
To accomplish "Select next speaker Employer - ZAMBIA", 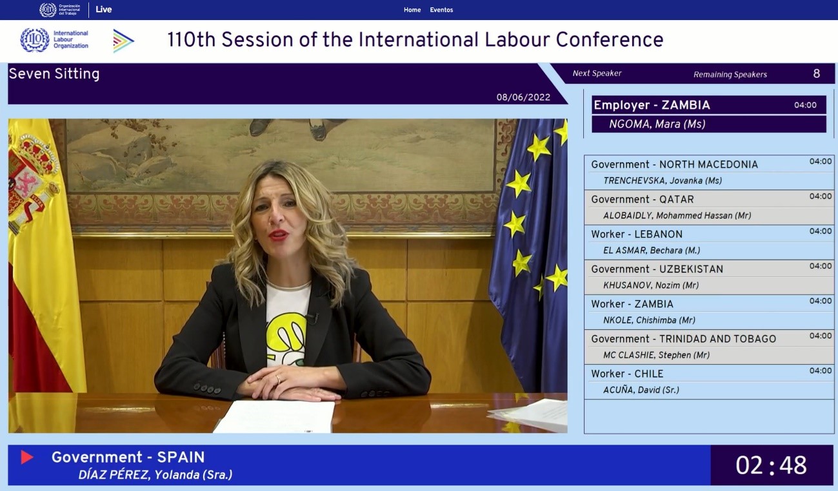I will [708, 105].
